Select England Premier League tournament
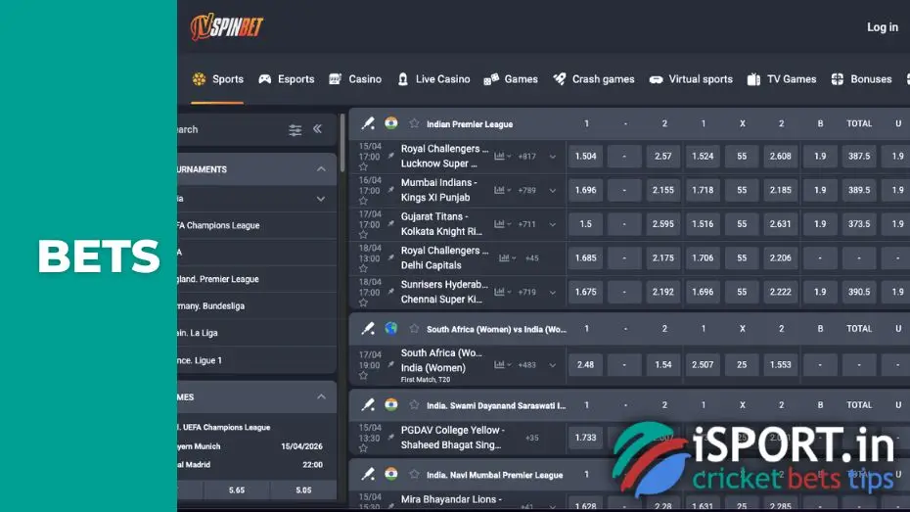Screen dimensions: 910x512 257,279
